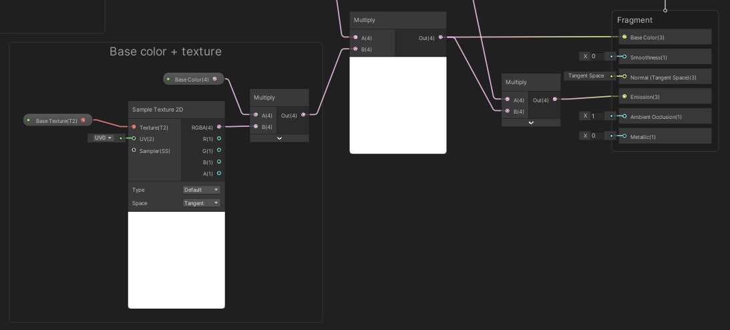Screen dimensions: 730x330
Task: Click the Emission(3) port in the Fragment block
Action: coord(624,96)
